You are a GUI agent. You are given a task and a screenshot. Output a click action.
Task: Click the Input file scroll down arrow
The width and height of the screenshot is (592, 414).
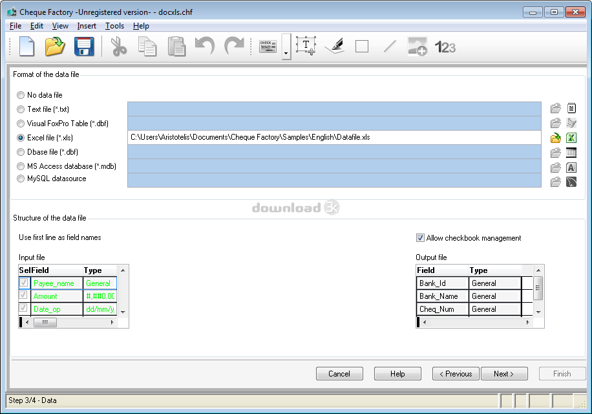pyautogui.click(x=123, y=312)
